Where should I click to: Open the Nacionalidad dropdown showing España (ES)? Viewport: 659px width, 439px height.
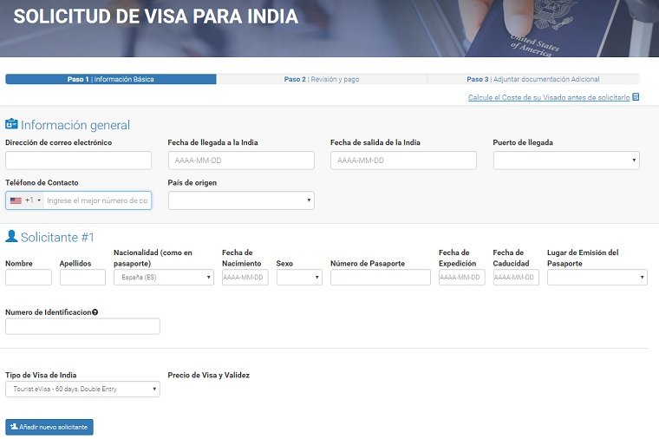(164, 278)
